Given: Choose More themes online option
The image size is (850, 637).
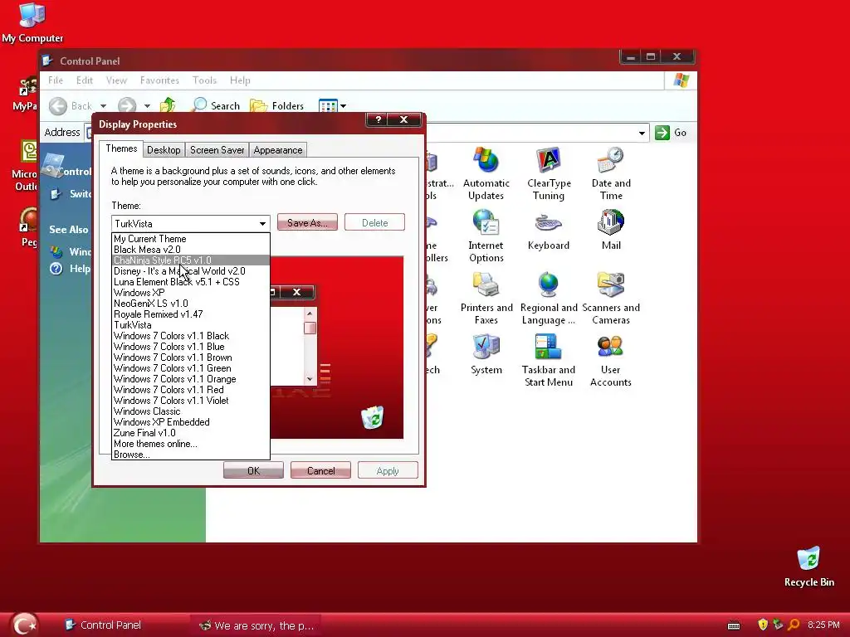Looking at the screenshot, I should 190,444.
